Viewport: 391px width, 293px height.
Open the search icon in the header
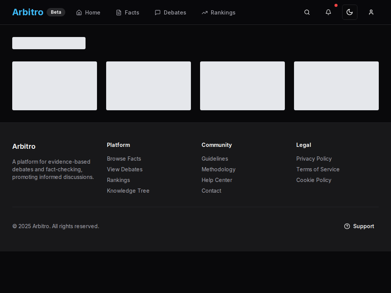(x=307, y=12)
